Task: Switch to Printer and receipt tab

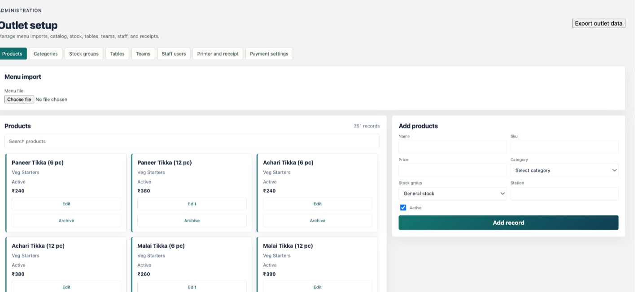Action: (218, 54)
